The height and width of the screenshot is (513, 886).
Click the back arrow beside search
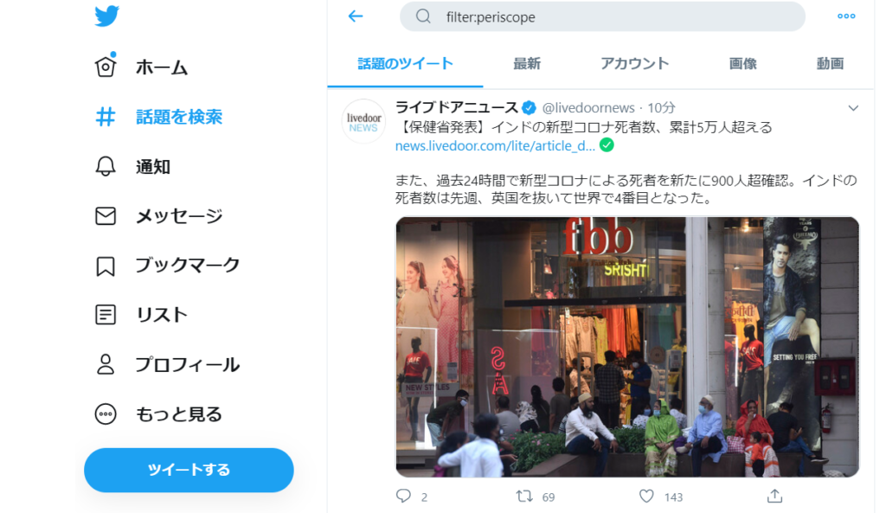click(356, 16)
